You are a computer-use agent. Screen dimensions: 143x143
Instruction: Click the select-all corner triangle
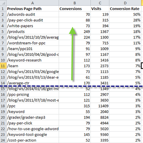point(3,3)
